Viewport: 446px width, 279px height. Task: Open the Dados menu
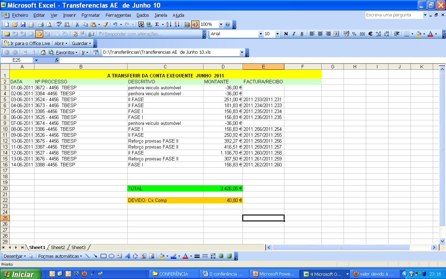coord(143,15)
